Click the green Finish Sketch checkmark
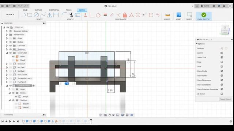The image size is (234, 131). tap(204, 15)
